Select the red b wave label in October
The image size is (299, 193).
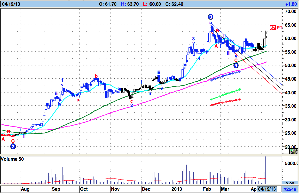(x=96, y=76)
